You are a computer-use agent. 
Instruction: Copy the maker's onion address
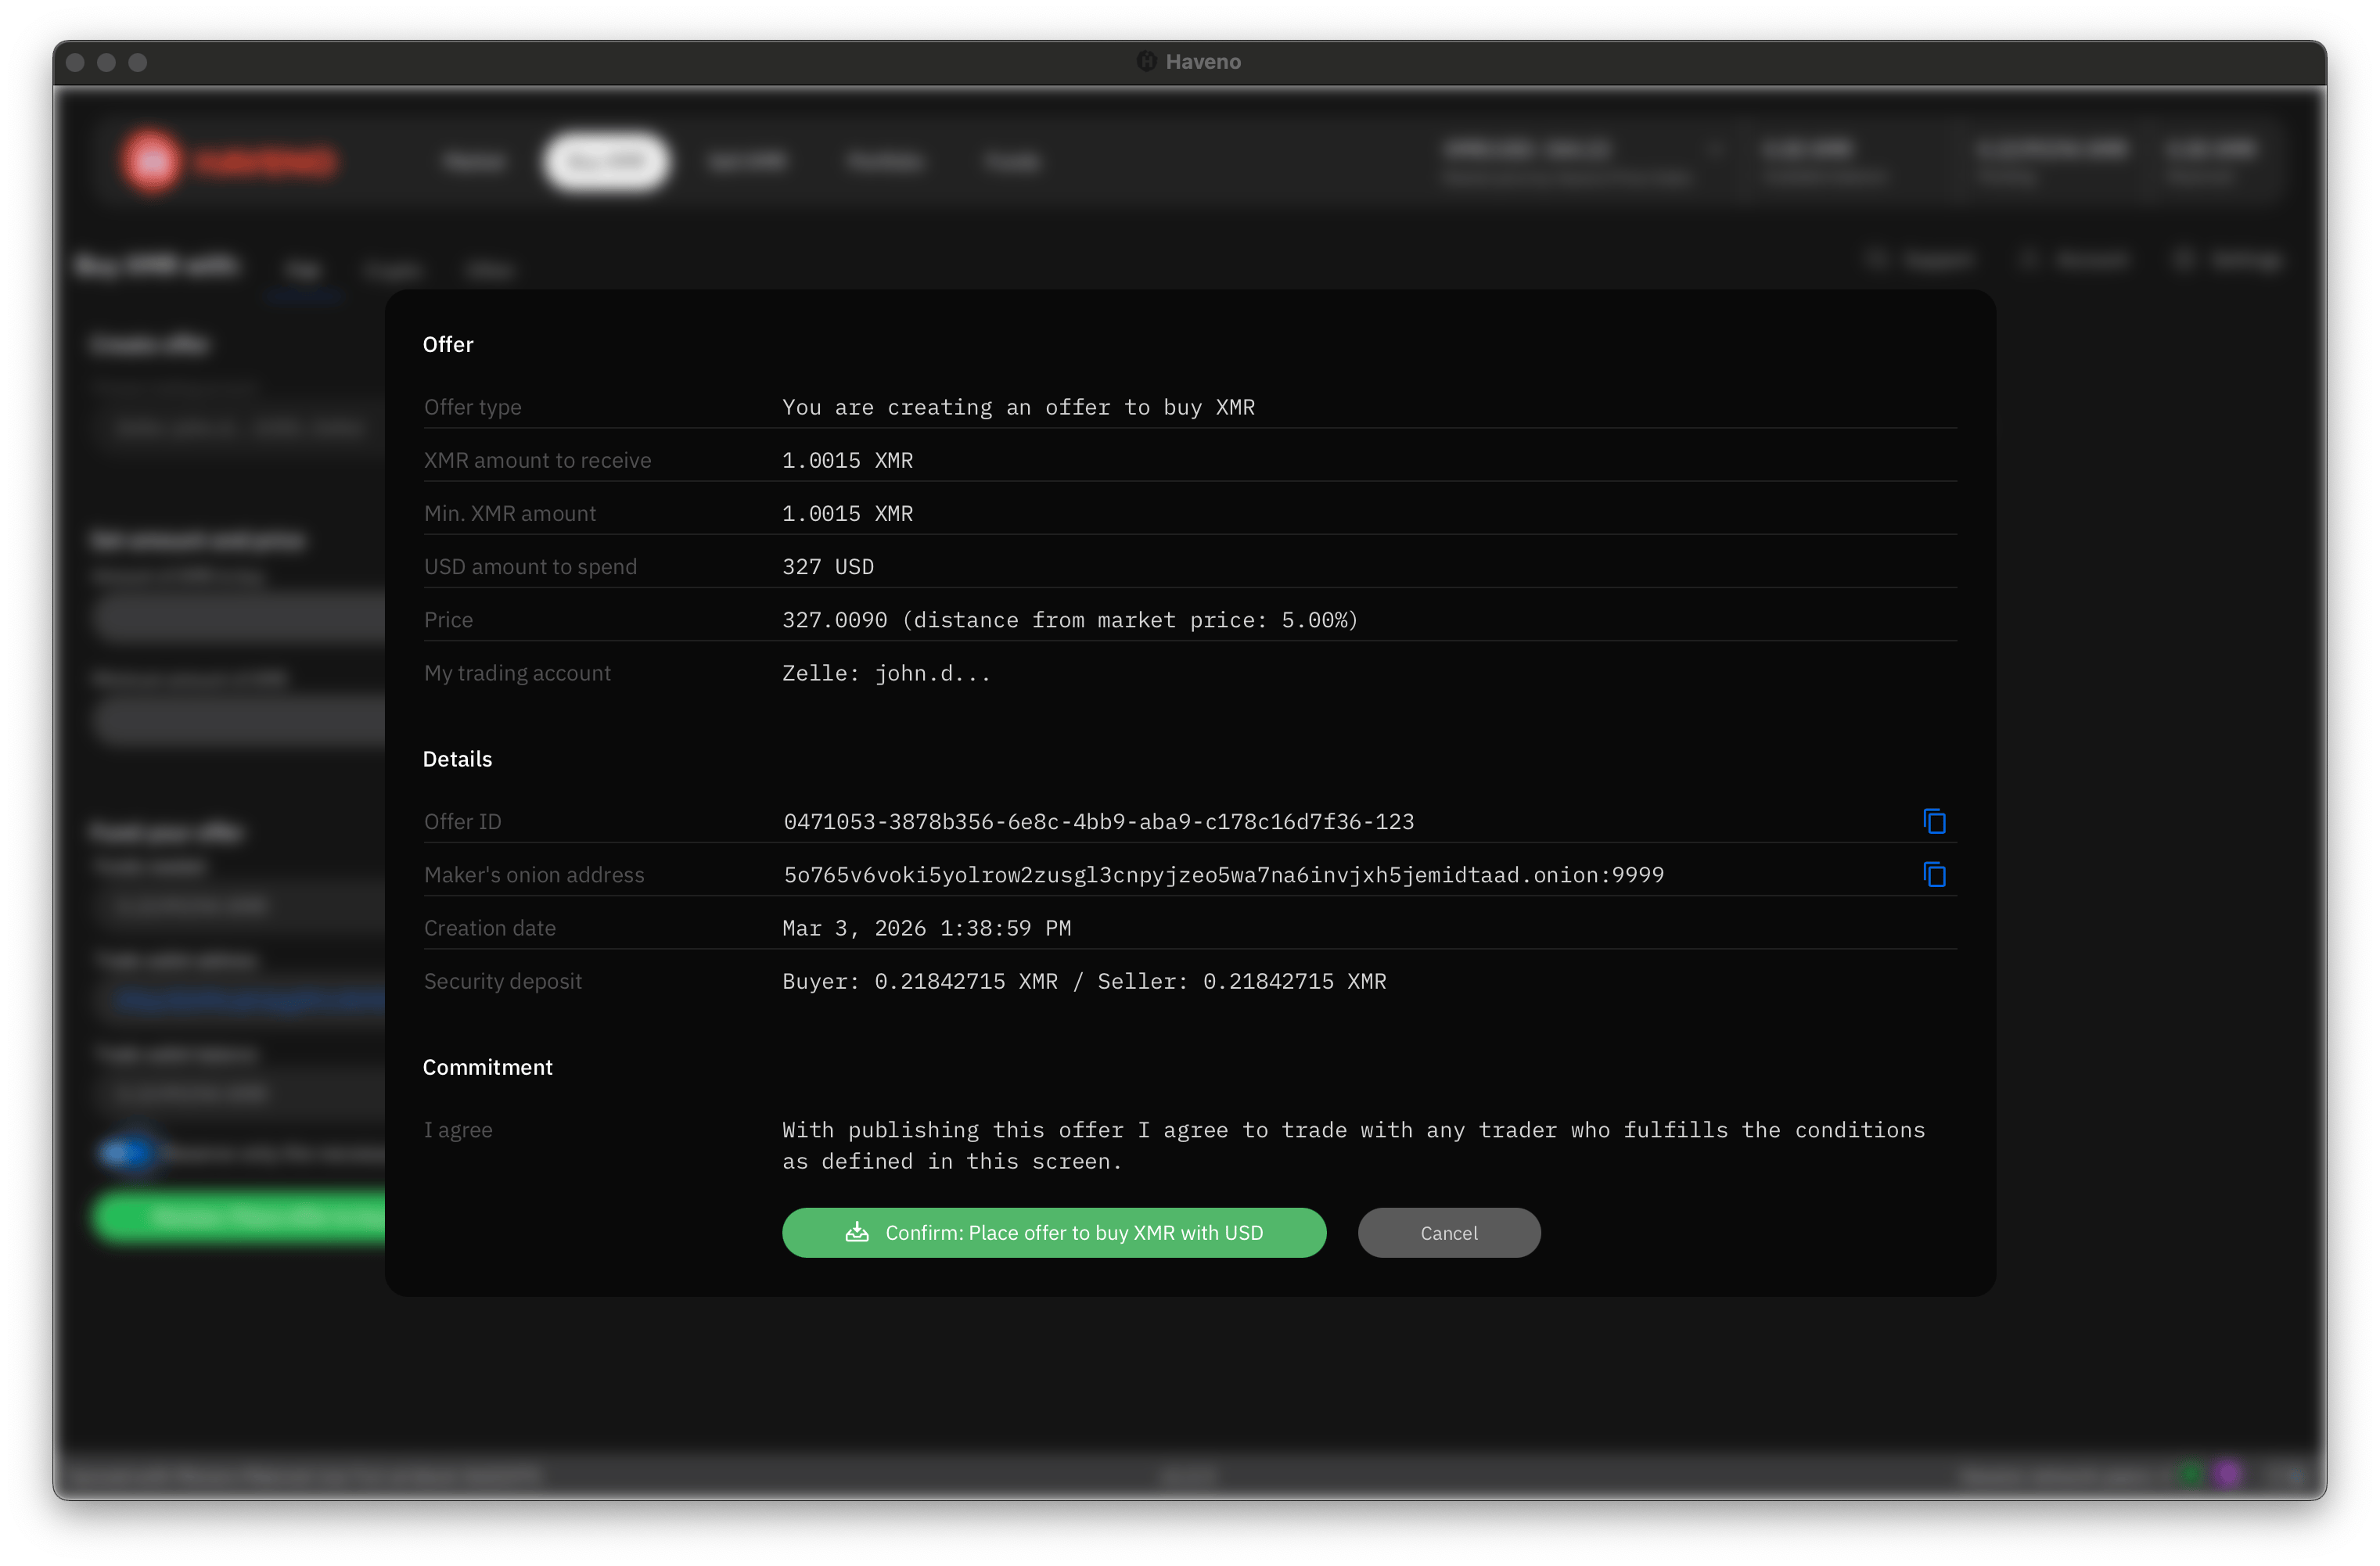point(1936,873)
